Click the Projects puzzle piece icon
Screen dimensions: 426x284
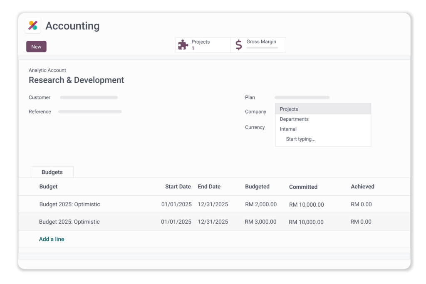coord(183,45)
